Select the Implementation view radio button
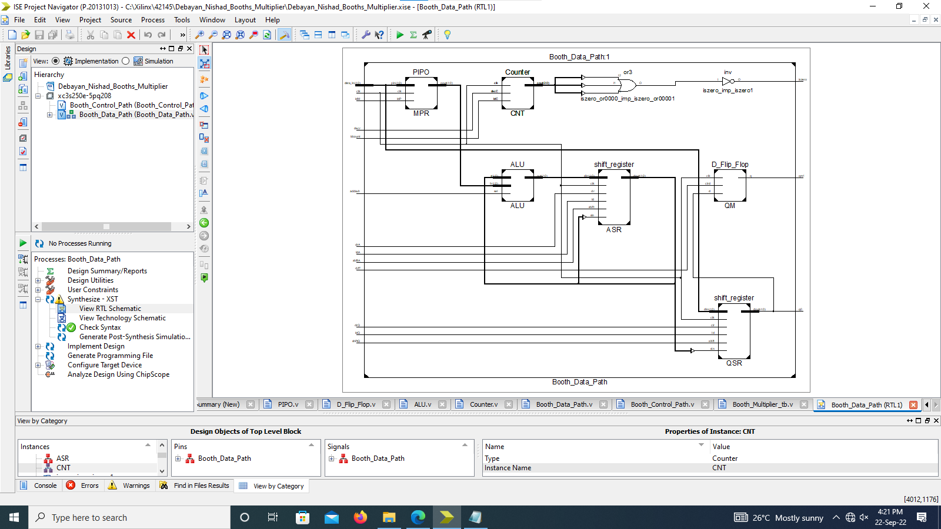941x529 pixels. [x=55, y=61]
